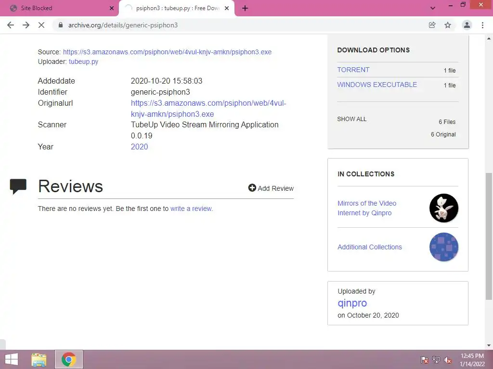The image size is (493, 369).
Task: Open the Year 2020 link
Action: pyautogui.click(x=139, y=147)
